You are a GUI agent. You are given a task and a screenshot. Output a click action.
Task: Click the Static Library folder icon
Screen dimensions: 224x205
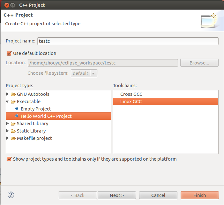point(13,131)
